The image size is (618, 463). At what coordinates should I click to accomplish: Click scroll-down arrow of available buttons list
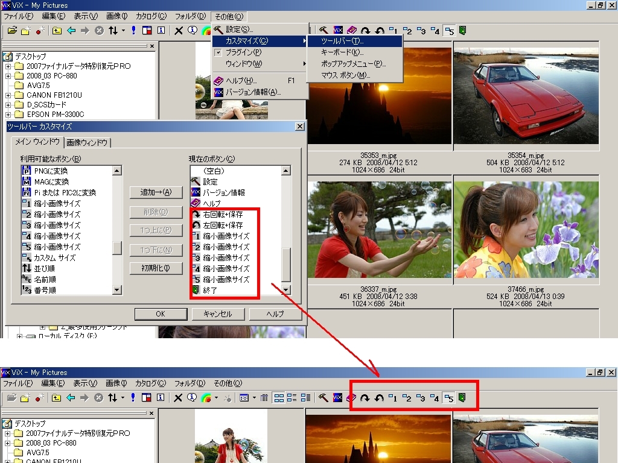[117, 290]
